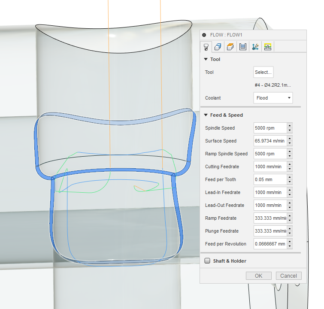The image size is (324, 309).
Task: Increase Feed per Tooth with up arrow
Action: 290,177
